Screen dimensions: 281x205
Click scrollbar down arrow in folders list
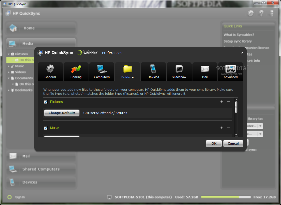pos(236,135)
